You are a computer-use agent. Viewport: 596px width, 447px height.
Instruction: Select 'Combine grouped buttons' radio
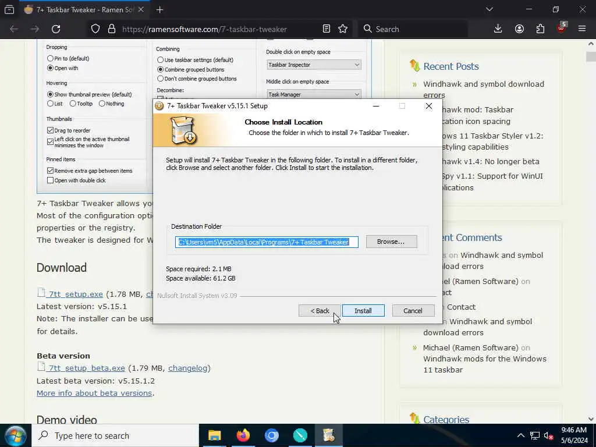click(161, 70)
